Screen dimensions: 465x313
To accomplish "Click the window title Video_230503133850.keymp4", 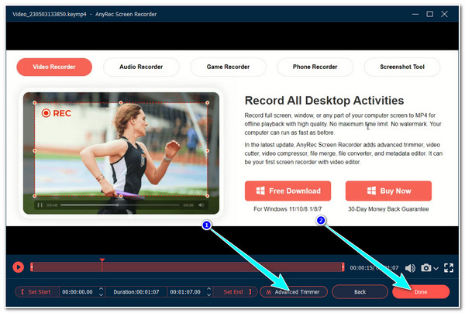I will tap(50, 14).
